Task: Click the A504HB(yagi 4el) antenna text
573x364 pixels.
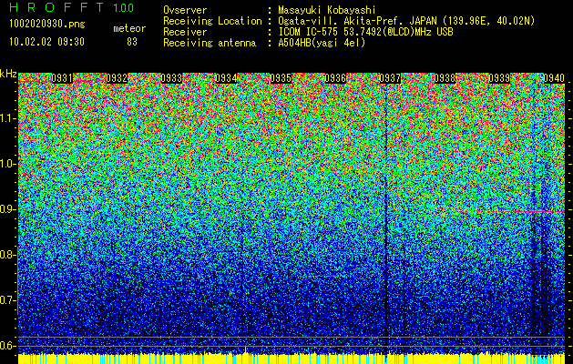Action: click(322, 43)
